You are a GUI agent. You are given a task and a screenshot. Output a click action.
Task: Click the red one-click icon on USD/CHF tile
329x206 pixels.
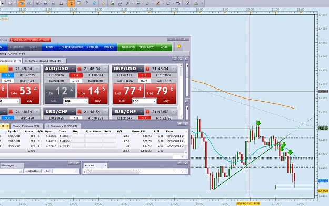79,112
